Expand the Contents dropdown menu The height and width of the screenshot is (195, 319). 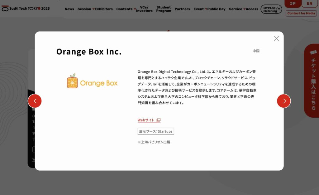(126, 9)
